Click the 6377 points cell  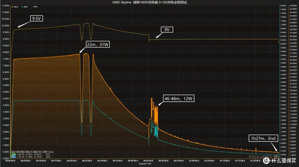coord(48,155)
